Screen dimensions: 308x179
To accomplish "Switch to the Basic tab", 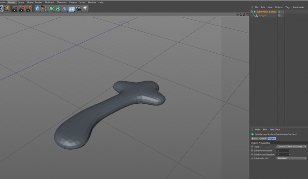I will click(255, 139).
